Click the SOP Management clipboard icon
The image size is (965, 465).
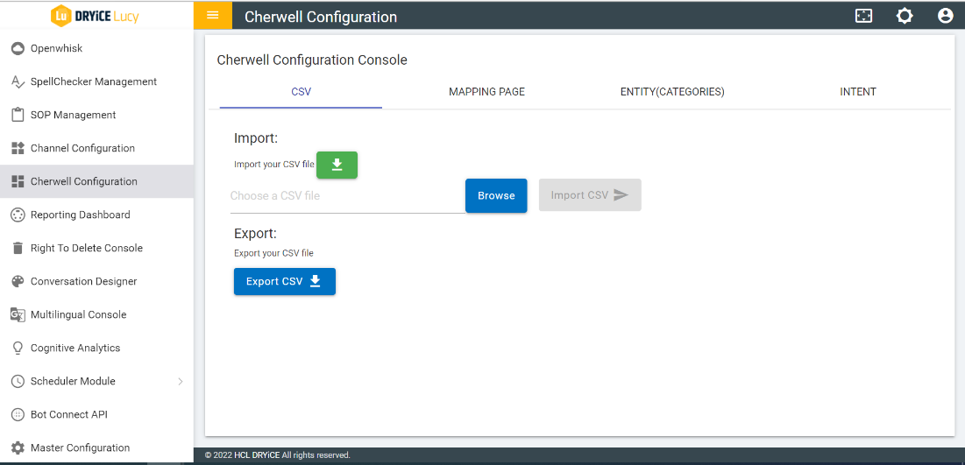point(18,115)
